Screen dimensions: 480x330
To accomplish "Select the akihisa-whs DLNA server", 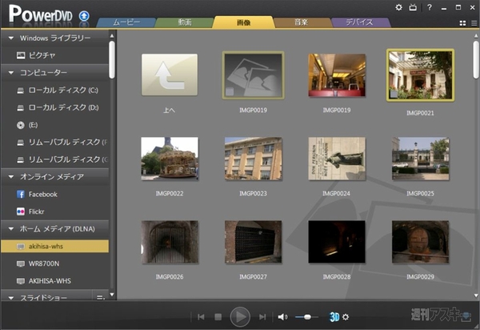I will (x=54, y=247).
